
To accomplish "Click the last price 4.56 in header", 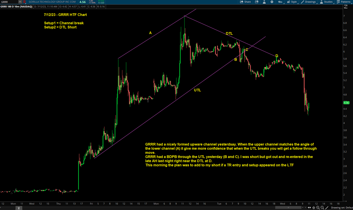I will pos(82,2).
